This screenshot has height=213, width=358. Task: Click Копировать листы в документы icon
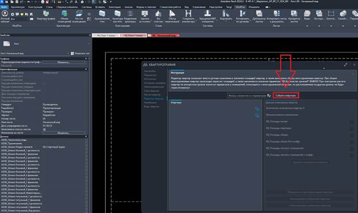[x=277, y=14]
